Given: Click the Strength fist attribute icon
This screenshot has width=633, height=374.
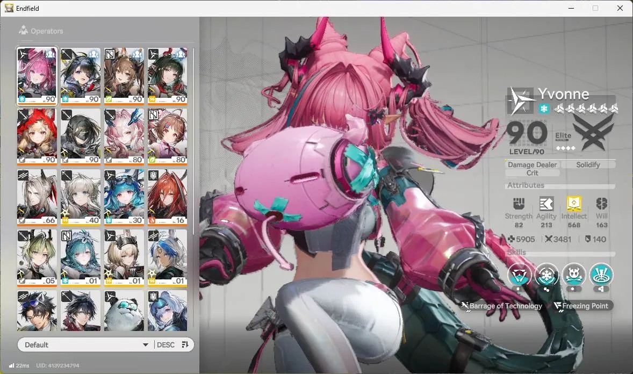Looking at the screenshot, I should 519,204.
